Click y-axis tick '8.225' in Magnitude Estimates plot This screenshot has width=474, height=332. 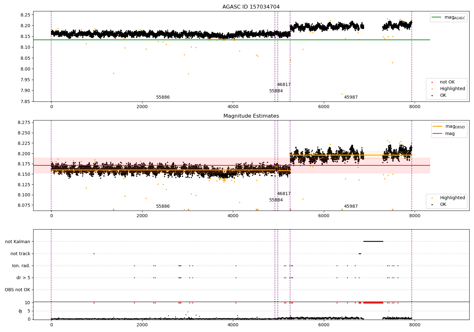point(24,143)
